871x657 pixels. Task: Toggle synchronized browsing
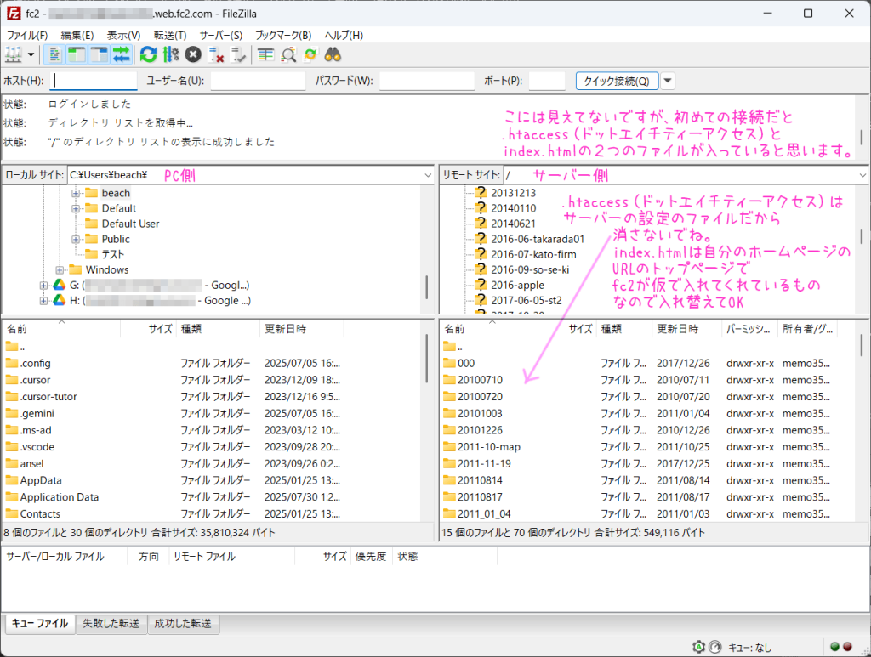tap(310, 55)
